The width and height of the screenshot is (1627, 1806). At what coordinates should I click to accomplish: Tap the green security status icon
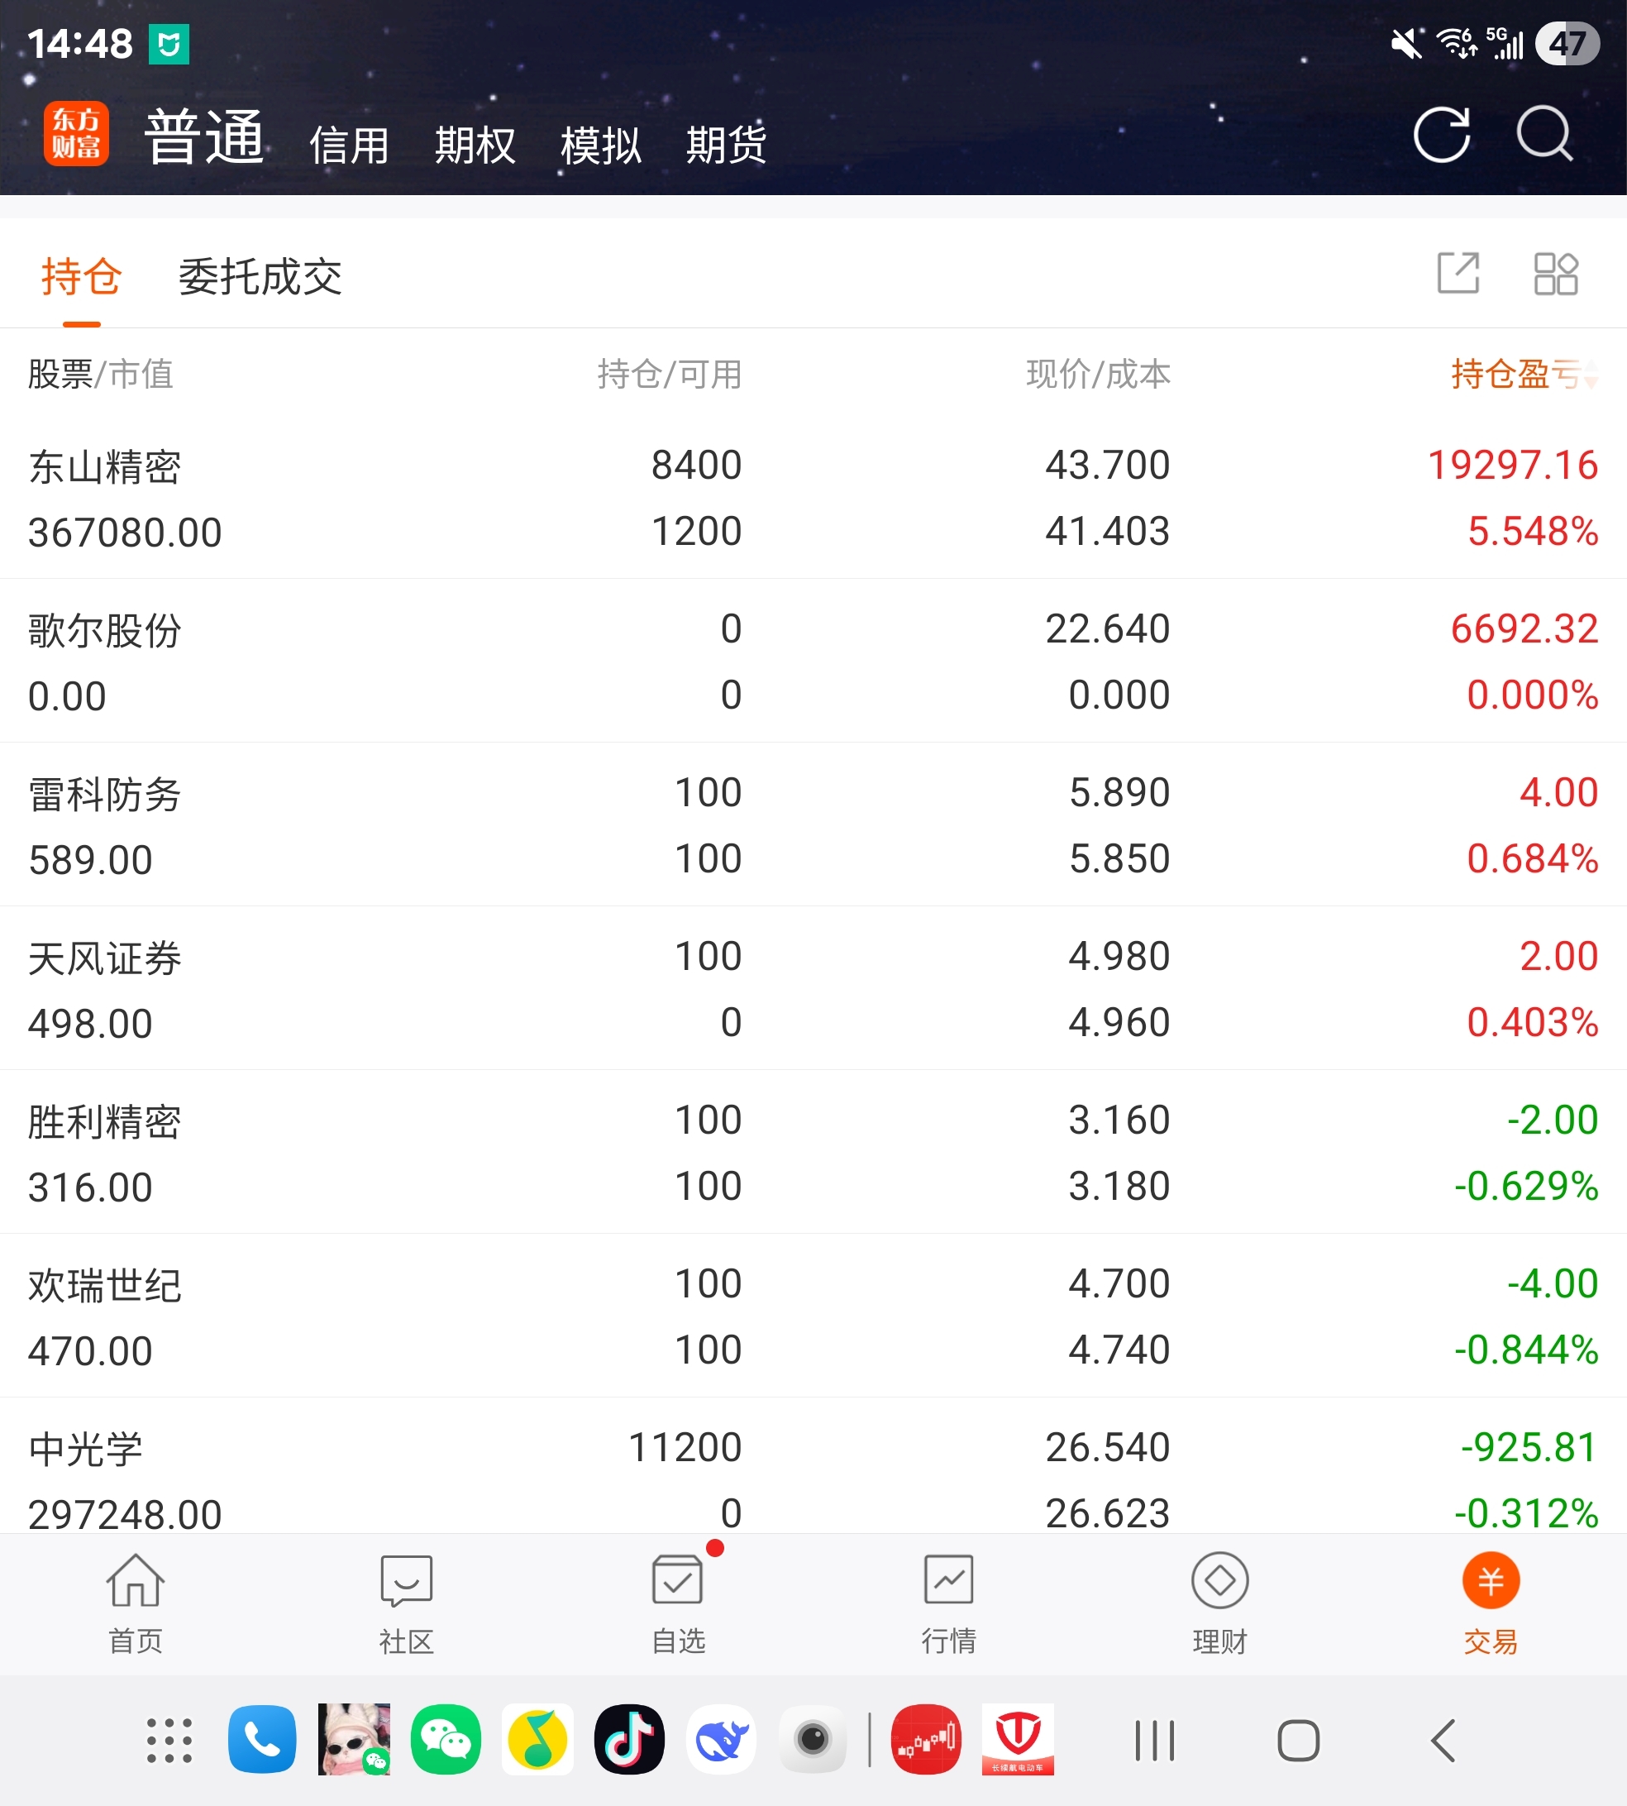click(169, 44)
